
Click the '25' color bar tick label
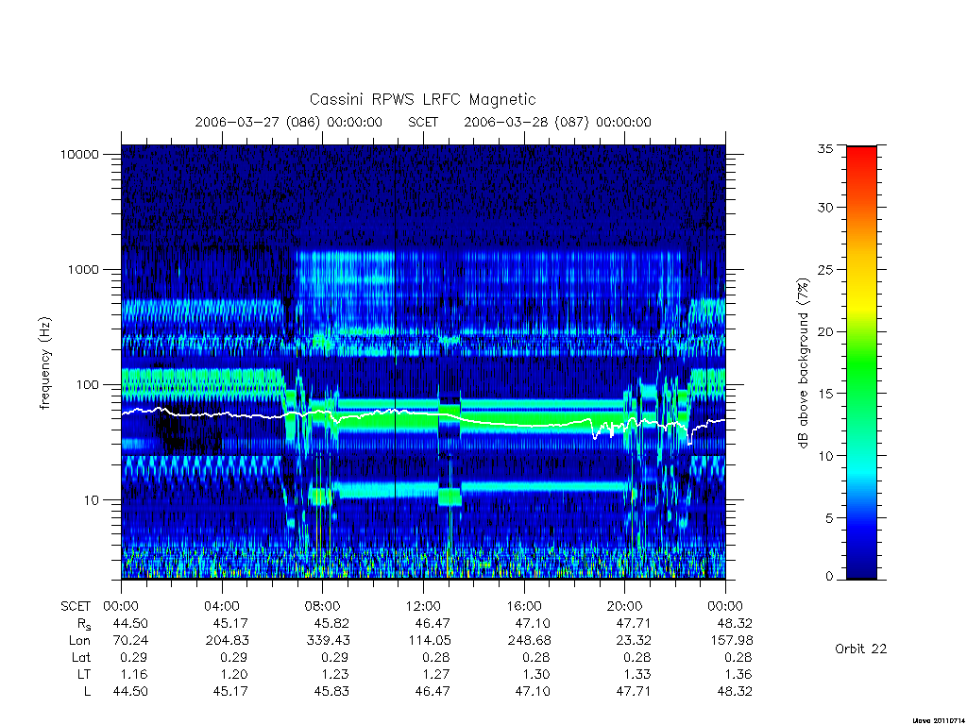pyautogui.click(x=824, y=269)
